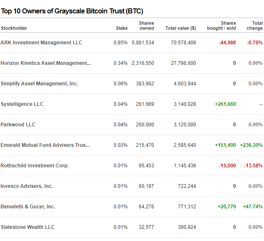Viewport: 264px width, 241px height.
Task: Select Emerald stake 0.03%
Action: click(121, 145)
